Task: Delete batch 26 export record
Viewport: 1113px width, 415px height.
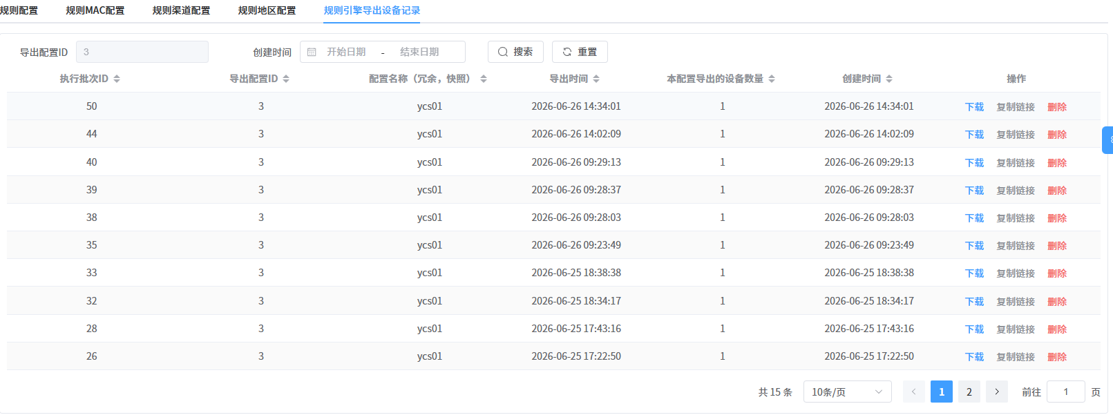Action: 1057,357
